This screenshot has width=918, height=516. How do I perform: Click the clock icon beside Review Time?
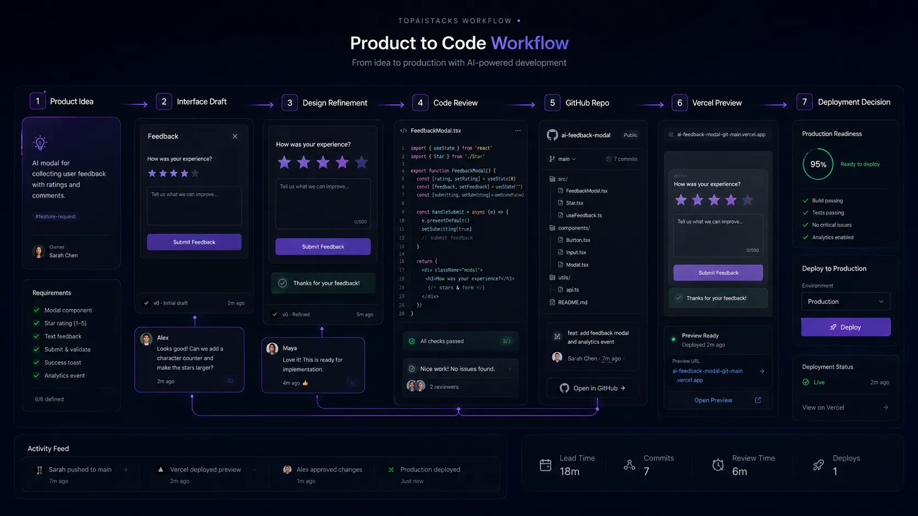[x=718, y=465]
